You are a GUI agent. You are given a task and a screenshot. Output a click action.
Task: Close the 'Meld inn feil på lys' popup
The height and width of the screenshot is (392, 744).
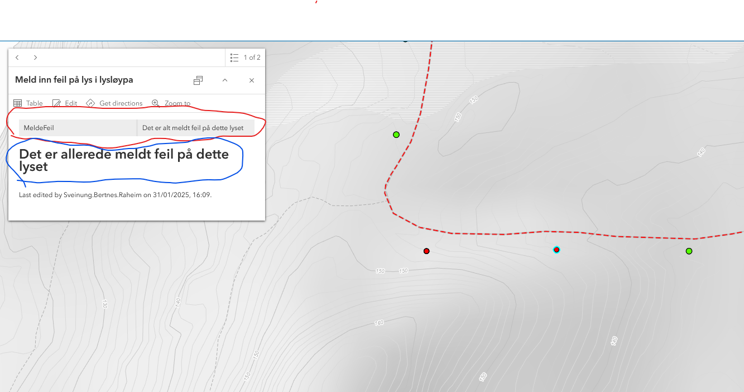pyautogui.click(x=251, y=80)
